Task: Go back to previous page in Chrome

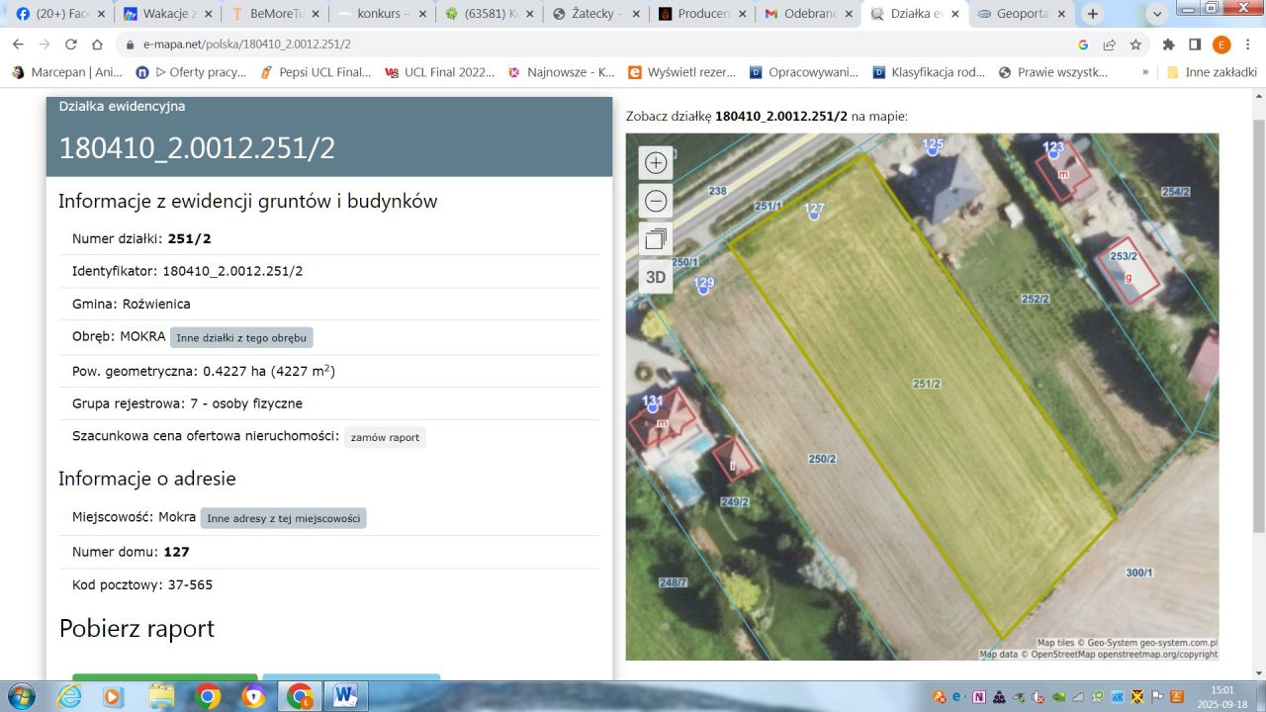Action: tap(18, 44)
